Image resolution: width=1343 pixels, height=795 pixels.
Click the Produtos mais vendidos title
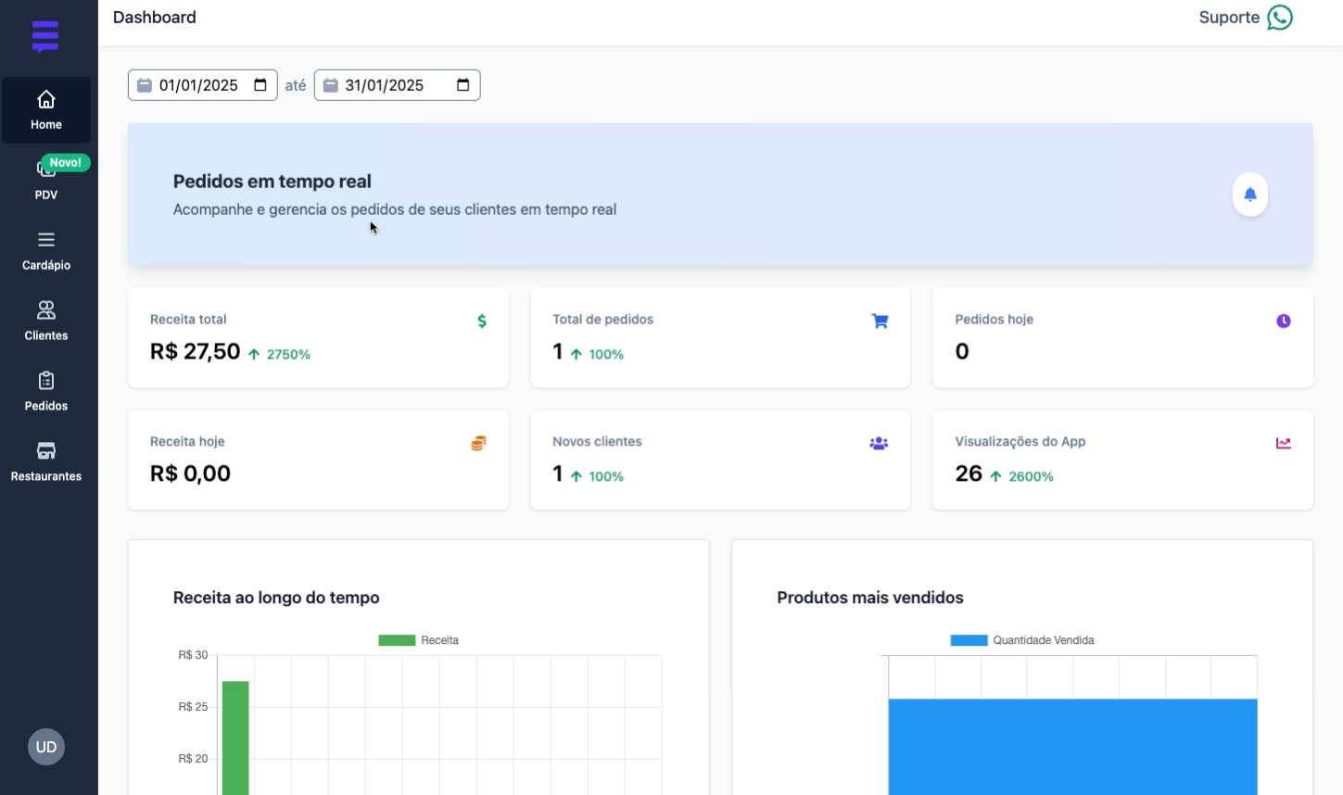click(x=870, y=598)
